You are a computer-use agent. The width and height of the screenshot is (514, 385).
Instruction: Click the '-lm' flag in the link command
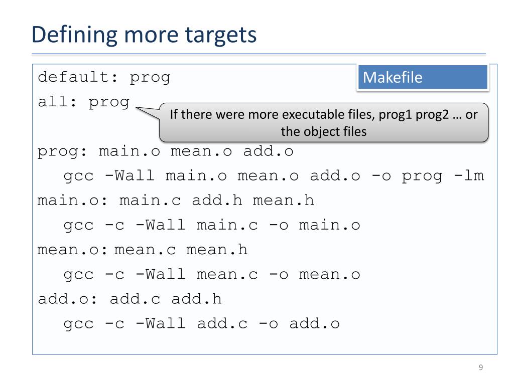[x=469, y=175]
